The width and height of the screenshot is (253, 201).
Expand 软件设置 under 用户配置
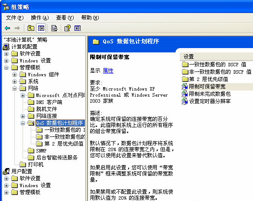(6, 178)
